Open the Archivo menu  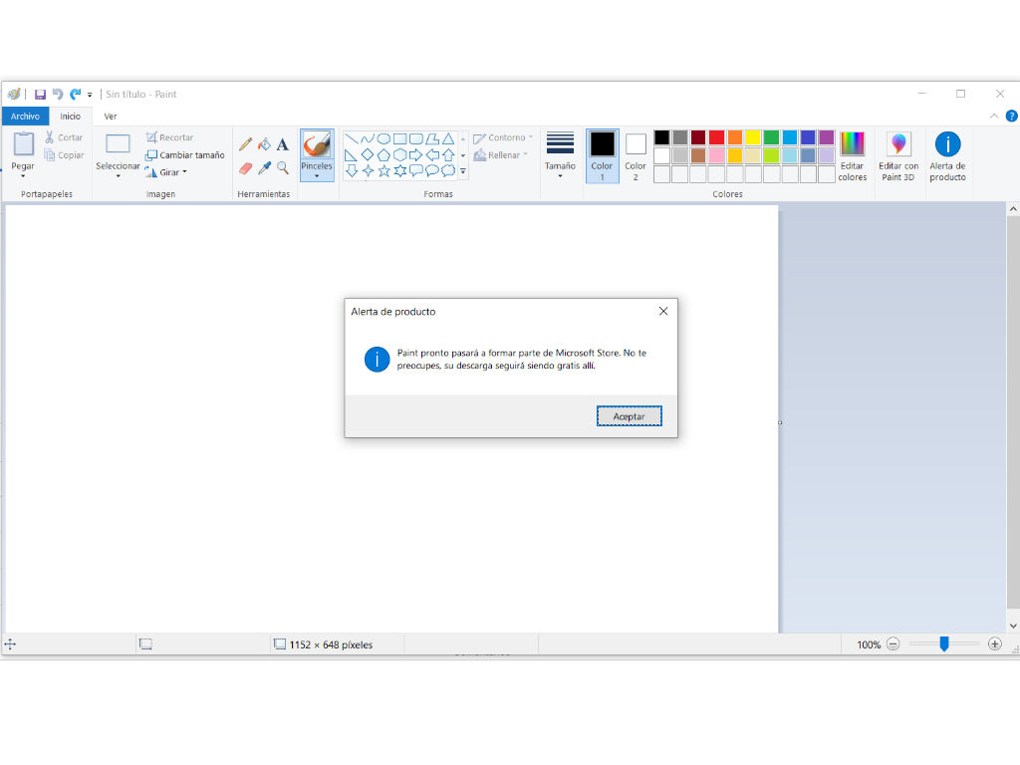click(x=25, y=117)
